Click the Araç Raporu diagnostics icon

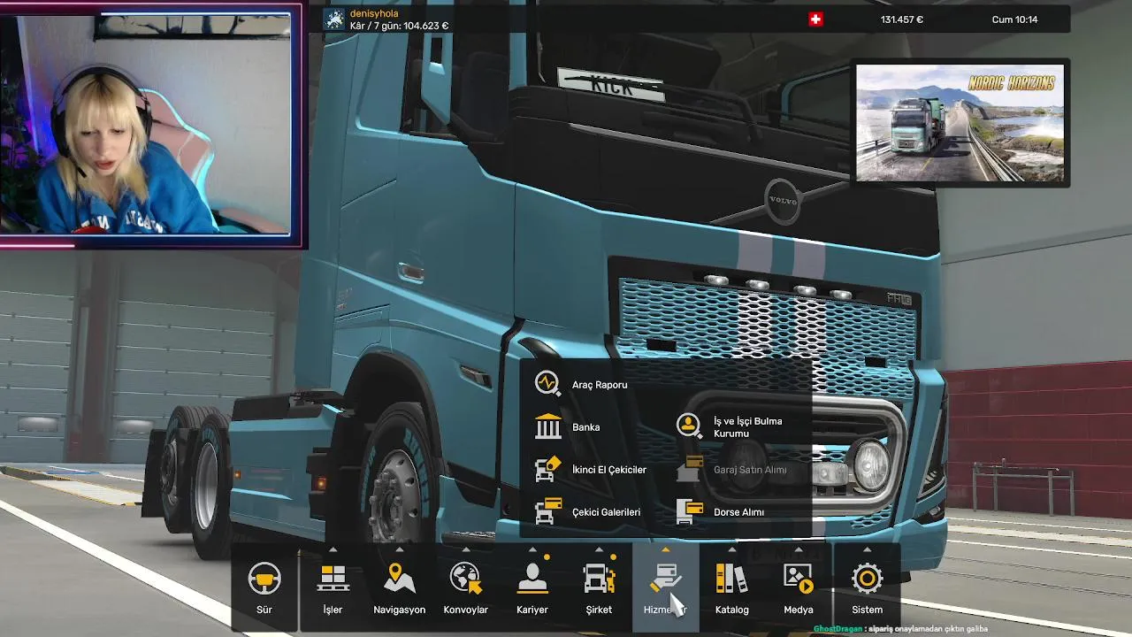(548, 383)
